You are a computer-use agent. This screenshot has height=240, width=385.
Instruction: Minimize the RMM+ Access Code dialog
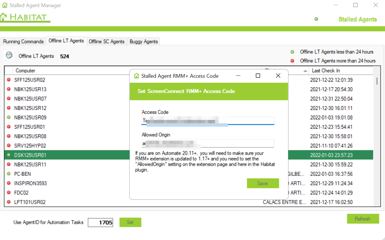(238, 76)
